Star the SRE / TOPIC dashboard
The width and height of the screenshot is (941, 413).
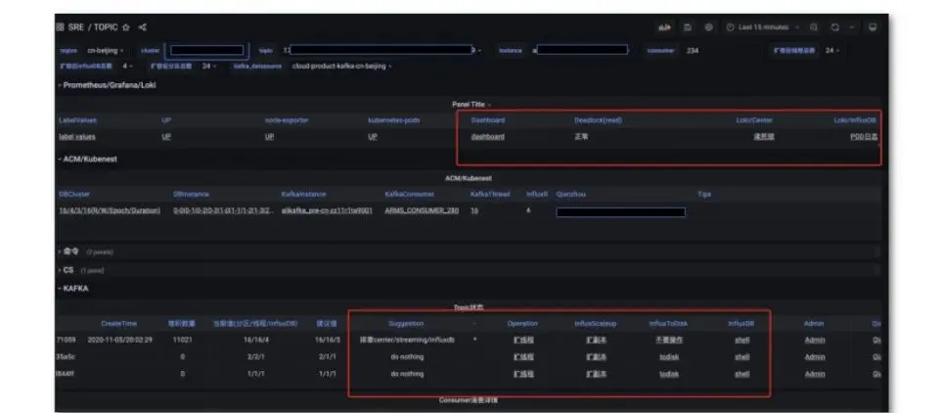tap(126, 27)
